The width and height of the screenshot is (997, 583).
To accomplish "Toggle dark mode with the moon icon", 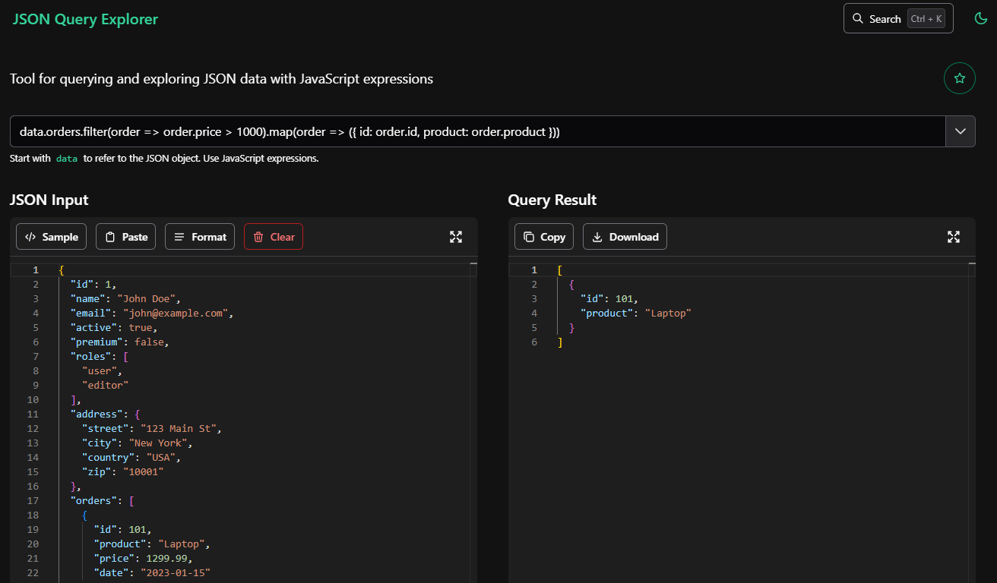I will click(x=980, y=17).
